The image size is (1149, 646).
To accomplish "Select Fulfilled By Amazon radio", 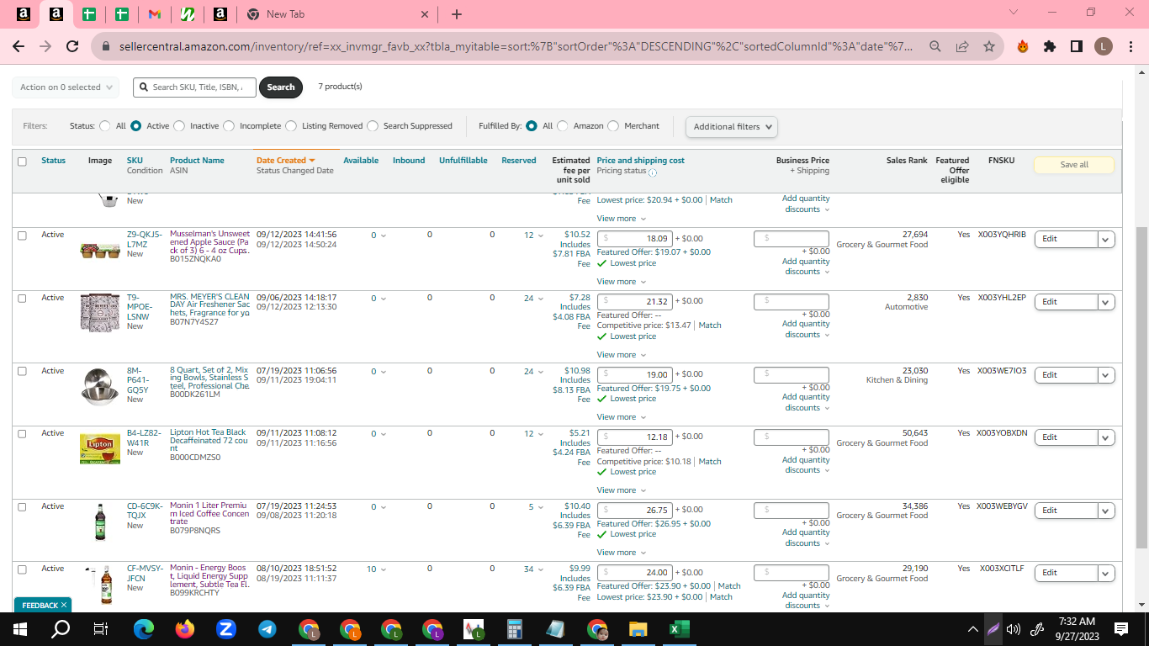I will coord(563,126).
